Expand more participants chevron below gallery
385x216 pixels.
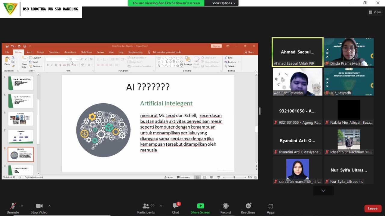coord(323,191)
